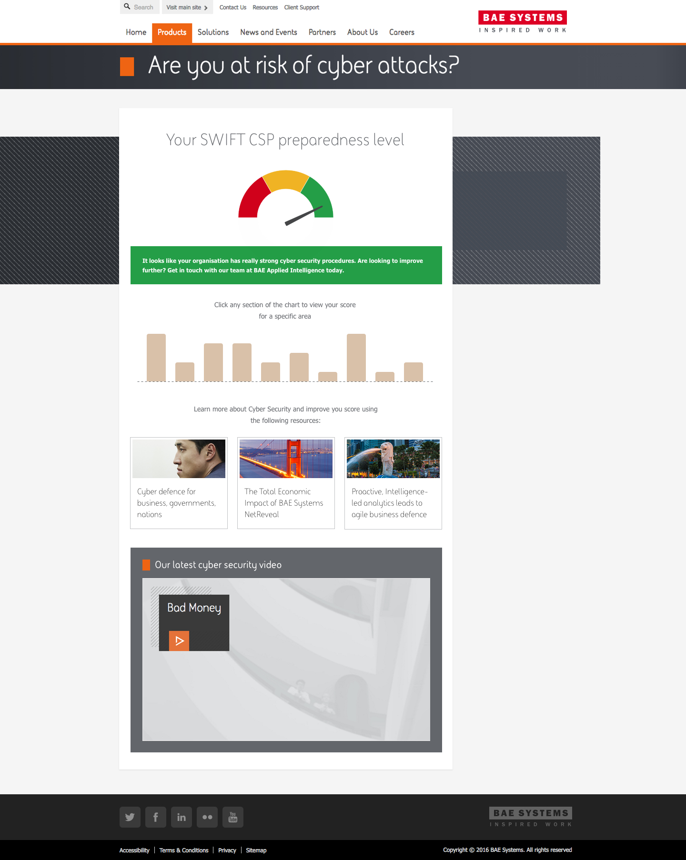The height and width of the screenshot is (860, 686).
Task: Open the Twitter social icon in footer
Action: pyautogui.click(x=130, y=817)
